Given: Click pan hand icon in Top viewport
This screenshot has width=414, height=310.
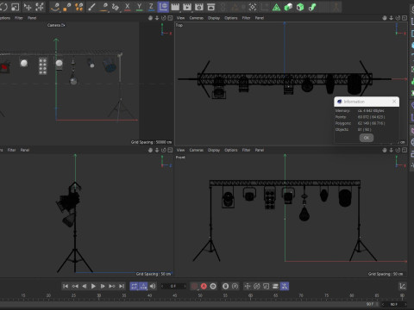Looking at the screenshot, I should click(x=385, y=18).
